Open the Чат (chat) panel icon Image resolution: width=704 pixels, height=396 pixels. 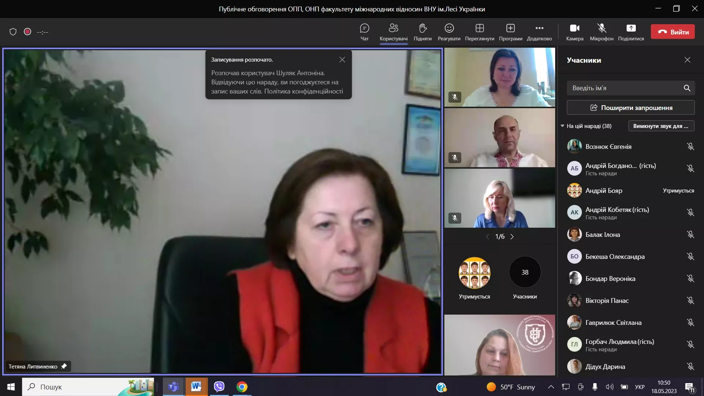pyautogui.click(x=364, y=28)
